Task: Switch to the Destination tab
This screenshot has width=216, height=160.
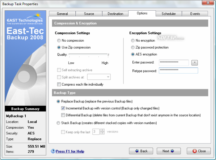Action: point(115,14)
